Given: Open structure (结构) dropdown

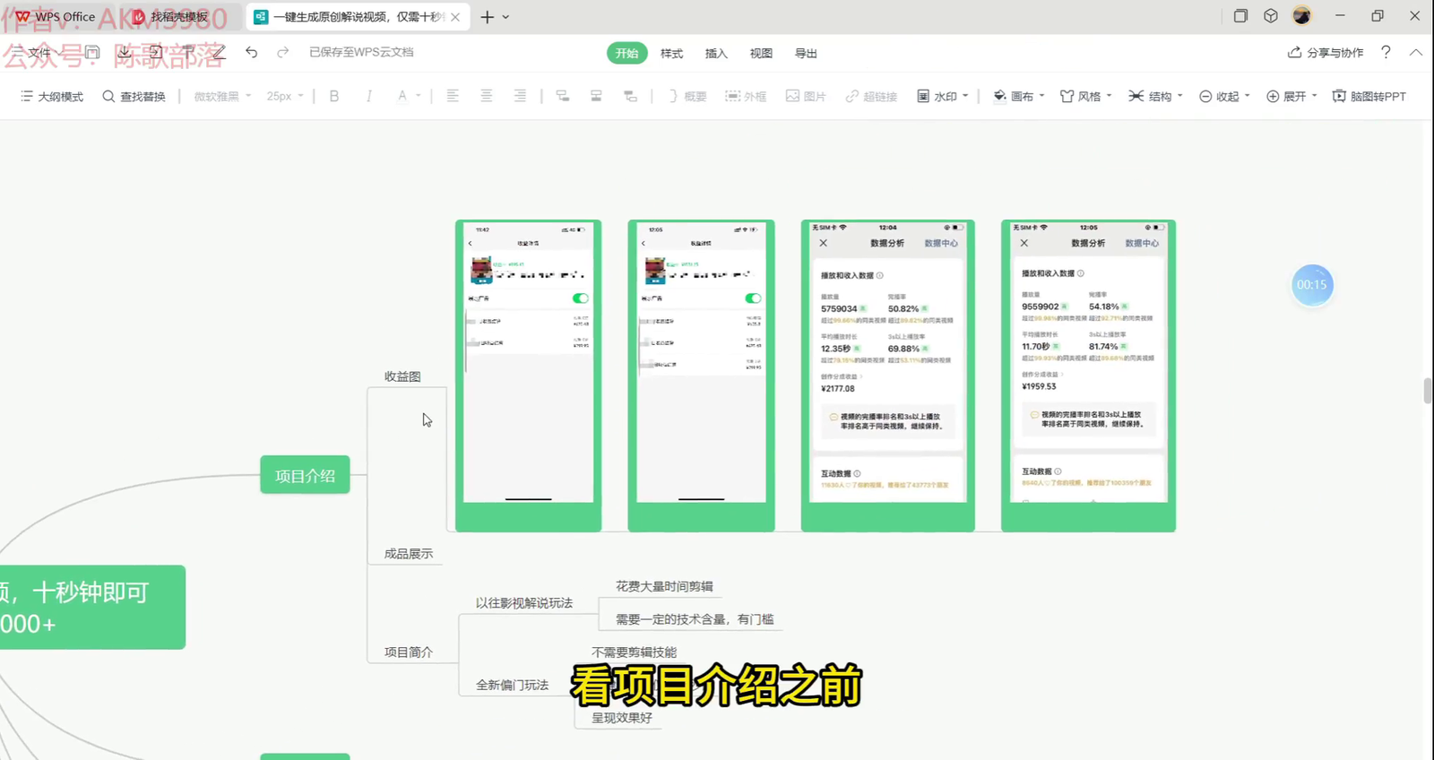Looking at the screenshot, I should point(1155,96).
